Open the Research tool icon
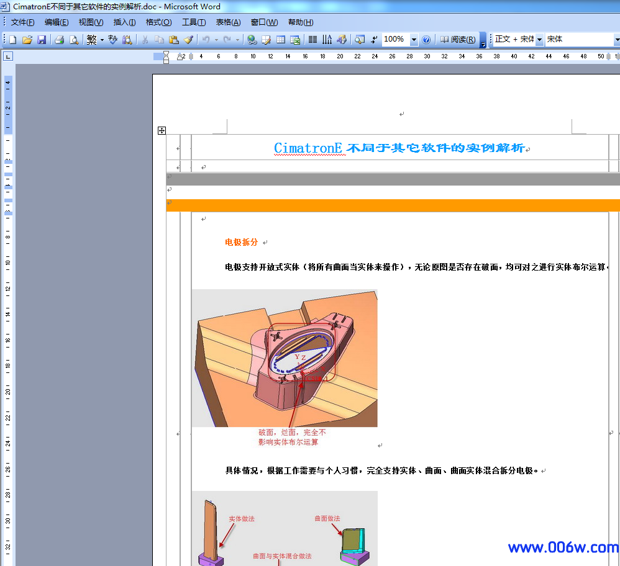This screenshot has width=620, height=566. [x=127, y=40]
